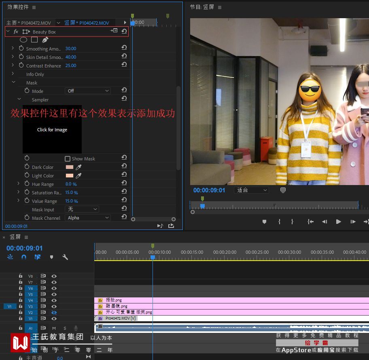Lock track V3
369x360 pixels.
(x=21, y=306)
